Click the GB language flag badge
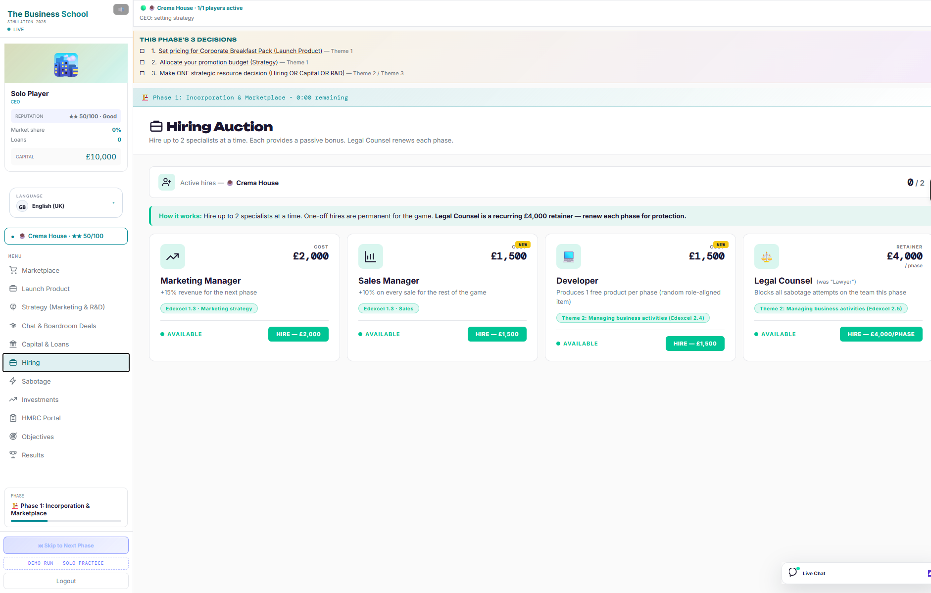 22,207
